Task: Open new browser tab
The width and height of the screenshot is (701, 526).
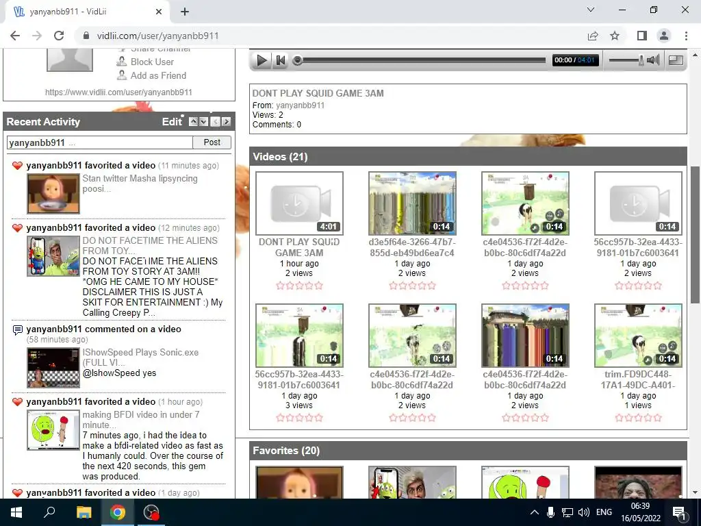Action: pos(185,12)
